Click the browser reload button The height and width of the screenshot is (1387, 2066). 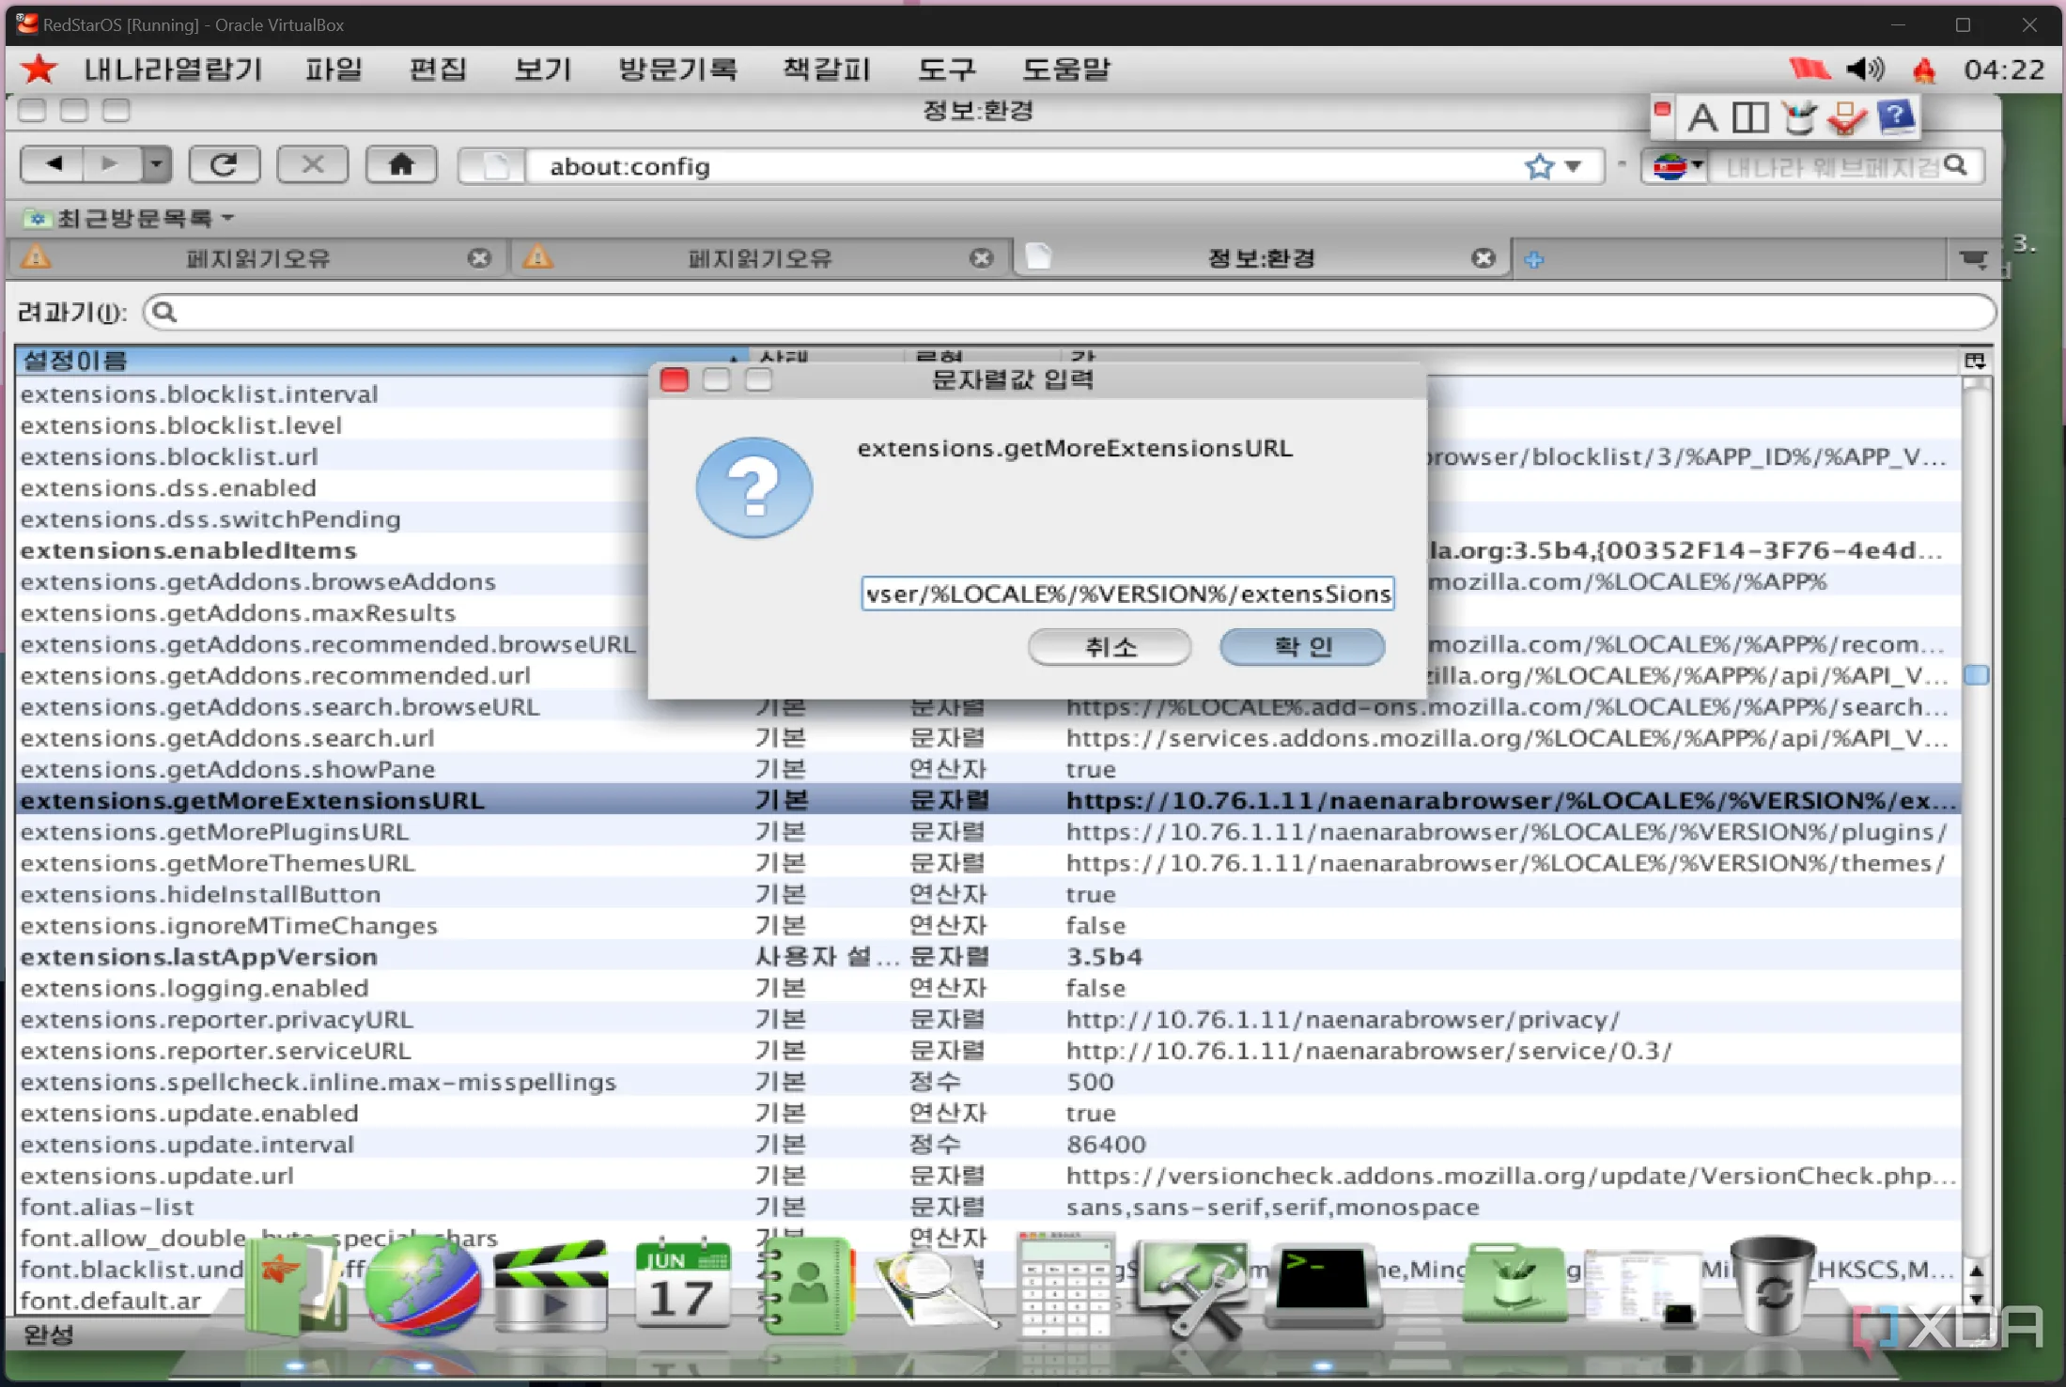click(x=223, y=165)
